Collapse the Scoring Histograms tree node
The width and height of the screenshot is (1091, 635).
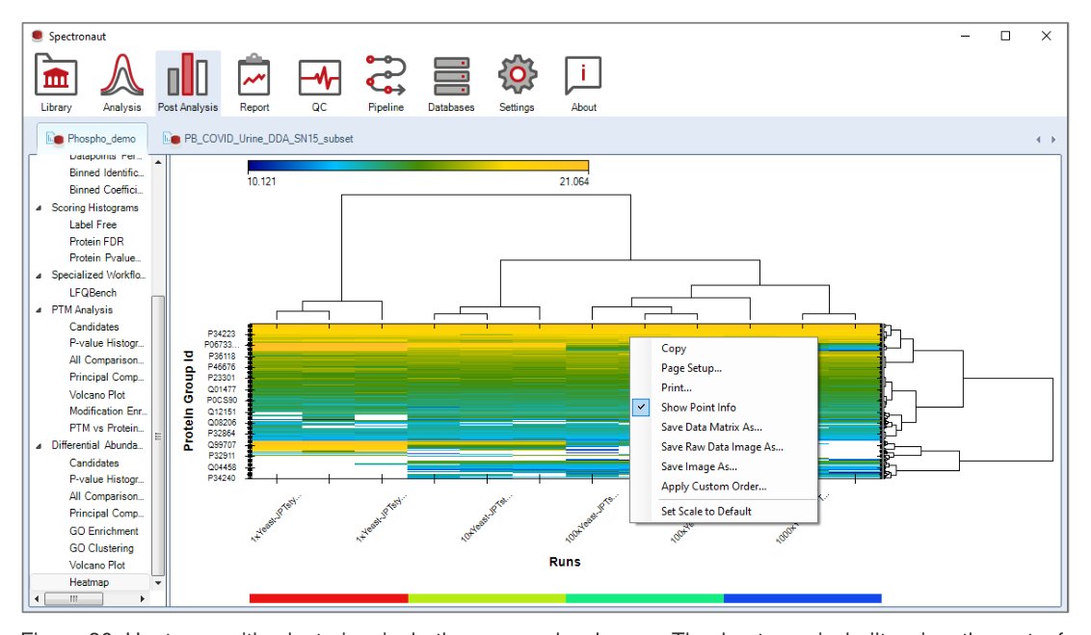click(x=39, y=208)
